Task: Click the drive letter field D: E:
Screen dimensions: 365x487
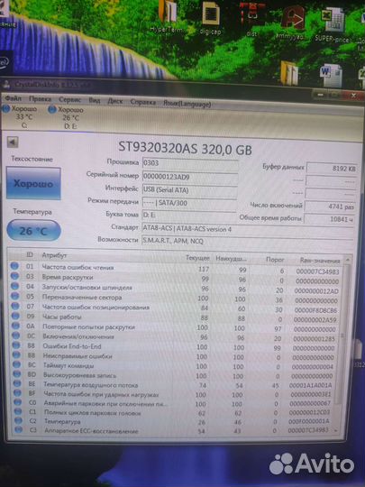Action: tap(189, 215)
